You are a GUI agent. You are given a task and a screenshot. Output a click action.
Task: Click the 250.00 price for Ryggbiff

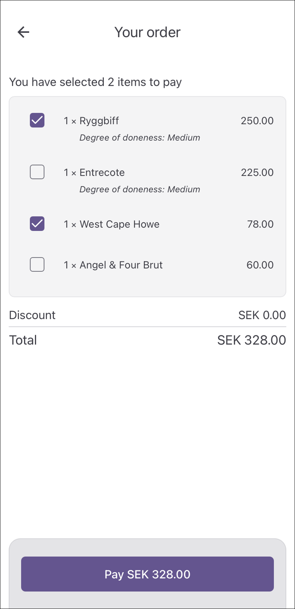257,121
